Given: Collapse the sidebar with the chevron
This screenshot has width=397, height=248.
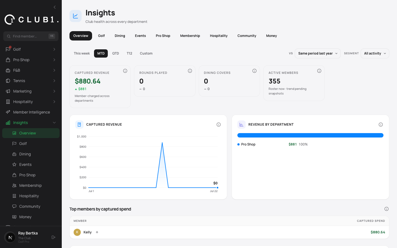Looking at the screenshot, I should click(55, 7).
